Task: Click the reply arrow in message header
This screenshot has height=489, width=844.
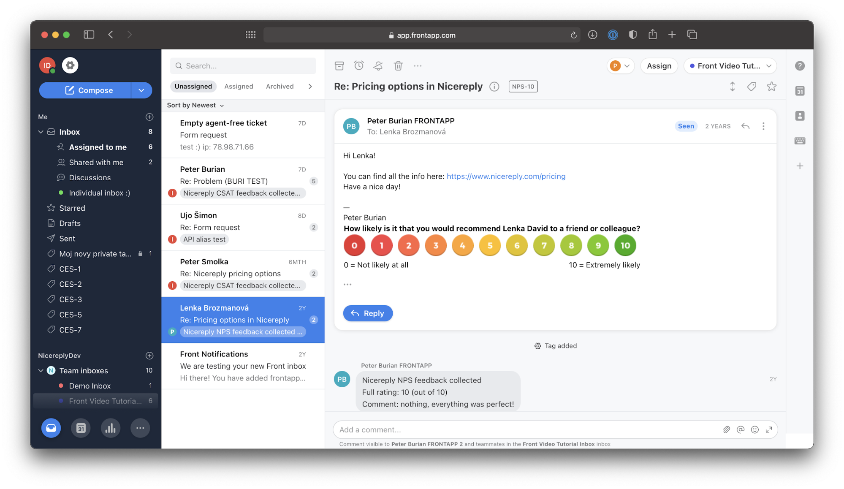Action: (x=746, y=126)
